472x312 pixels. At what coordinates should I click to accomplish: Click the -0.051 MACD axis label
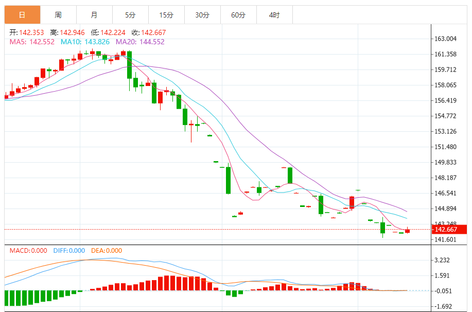pyautogui.click(x=443, y=291)
